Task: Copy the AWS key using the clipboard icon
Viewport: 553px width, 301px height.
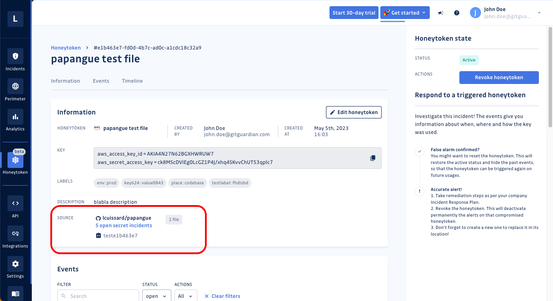Action: pos(372,158)
